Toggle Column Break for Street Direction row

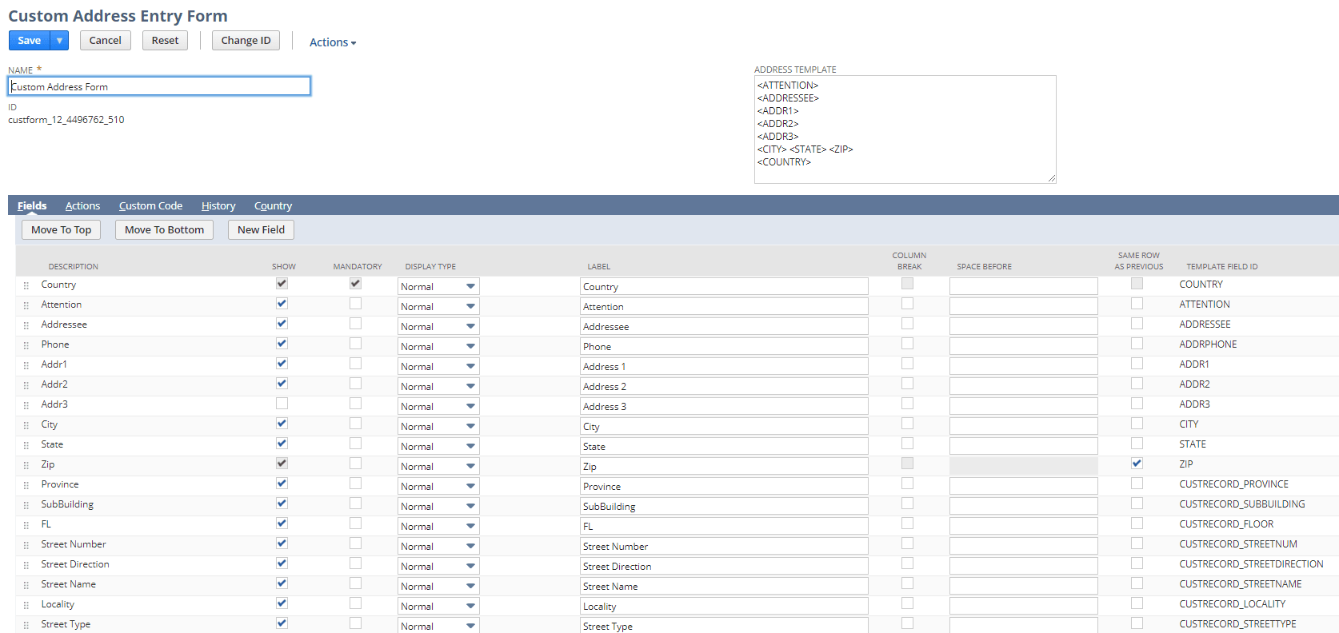(x=907, y=563)
